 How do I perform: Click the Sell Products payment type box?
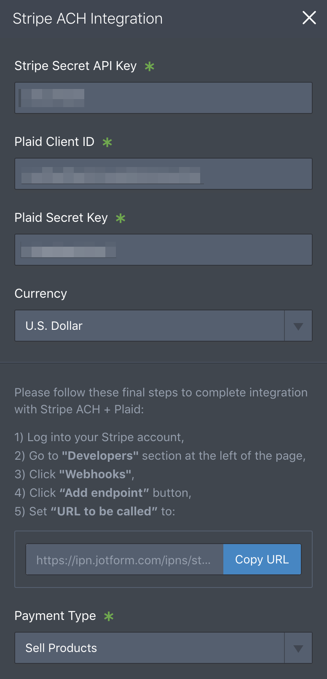(150, 648)
